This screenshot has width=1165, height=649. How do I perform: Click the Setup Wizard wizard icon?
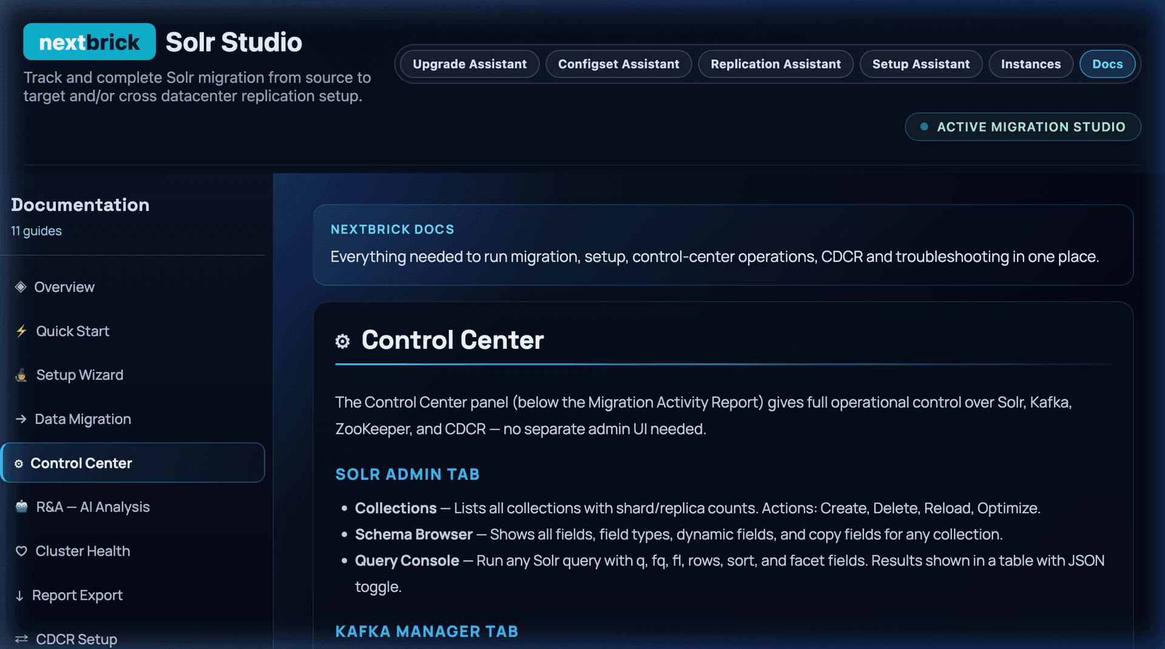[x=21, y=375]
